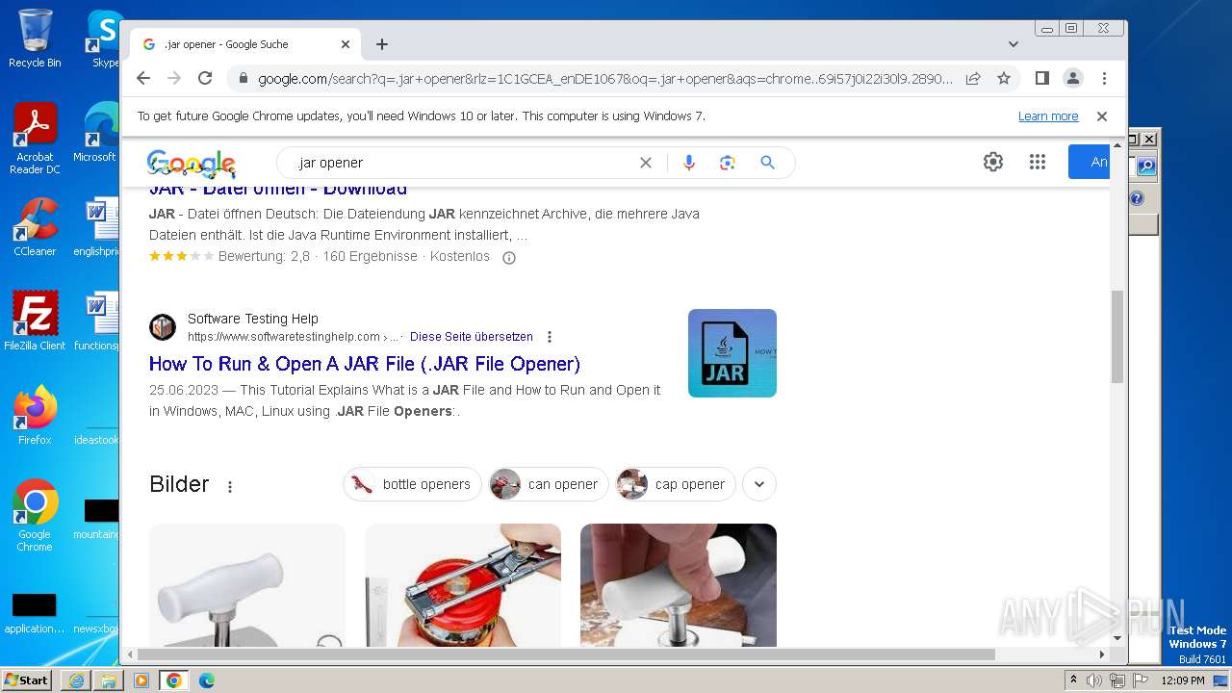Open the red jar lid opener image
Viewport: 1232px width, 693px height.
(x=463, y=585)
